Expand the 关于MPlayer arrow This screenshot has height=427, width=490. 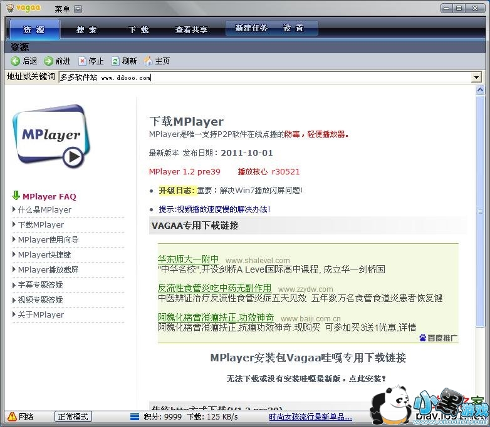pyautogui.click(x=14, y=314)
